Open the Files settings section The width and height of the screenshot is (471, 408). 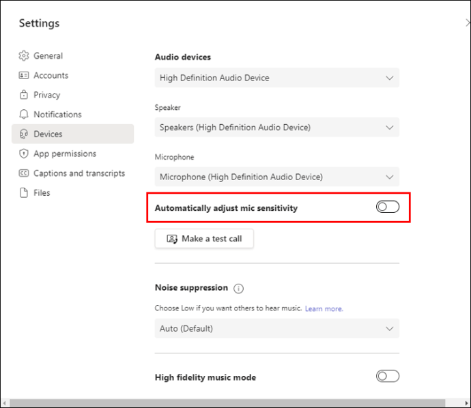[x=72, y=192]
